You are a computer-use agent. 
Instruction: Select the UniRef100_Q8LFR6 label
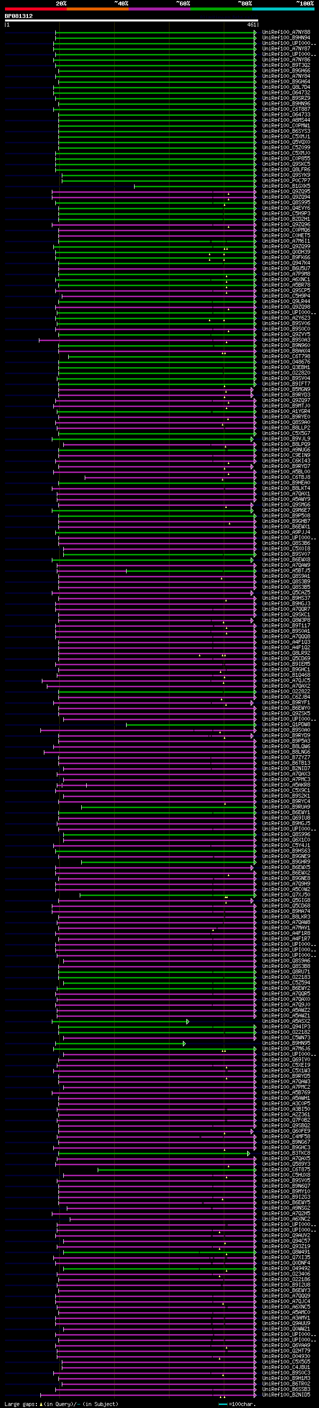(x=286, y=169)
